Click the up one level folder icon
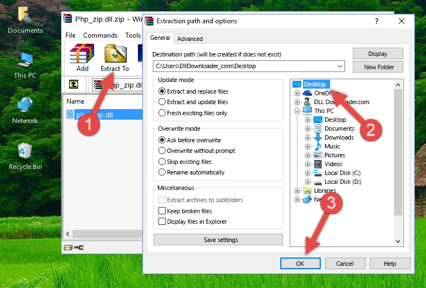Viewport: 426px width, 288px height. coord(73,85)
